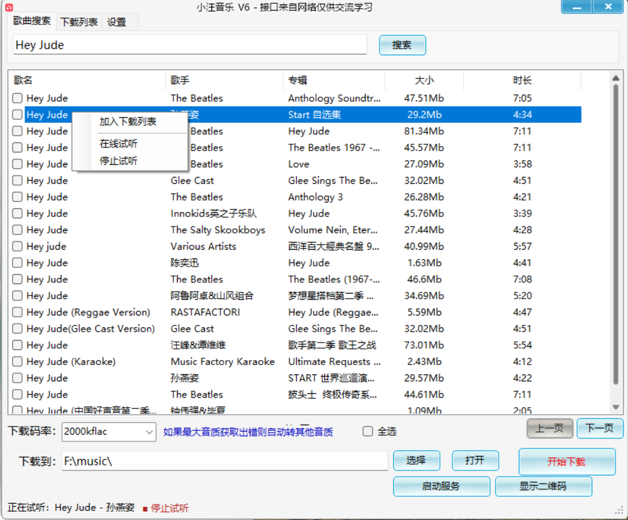Select checkbox for The Salty Skookboys row
Viewport: 628px width, 520px height.
click(x=17, y=230)
